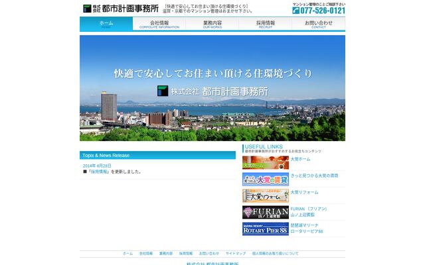Click the USEFUL LINKS heading
Image resolution: width=425 pixels, height=265 pixels.
click(x=264, y=146)
